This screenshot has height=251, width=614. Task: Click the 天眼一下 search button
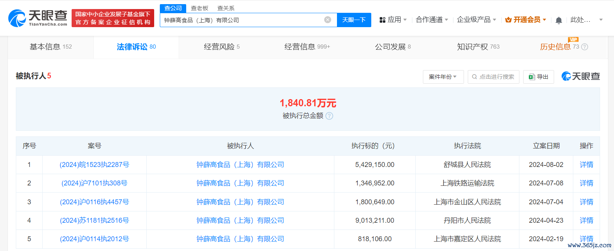tap(354, 20)
